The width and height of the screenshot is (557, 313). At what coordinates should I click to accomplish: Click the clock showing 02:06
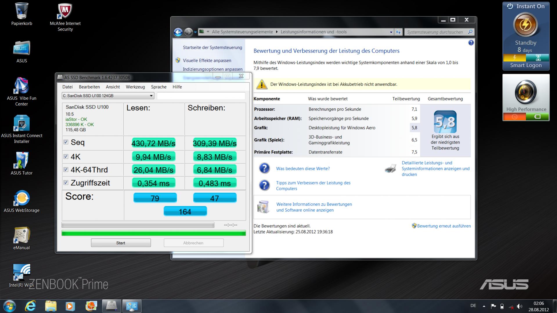tap(538, 303)
